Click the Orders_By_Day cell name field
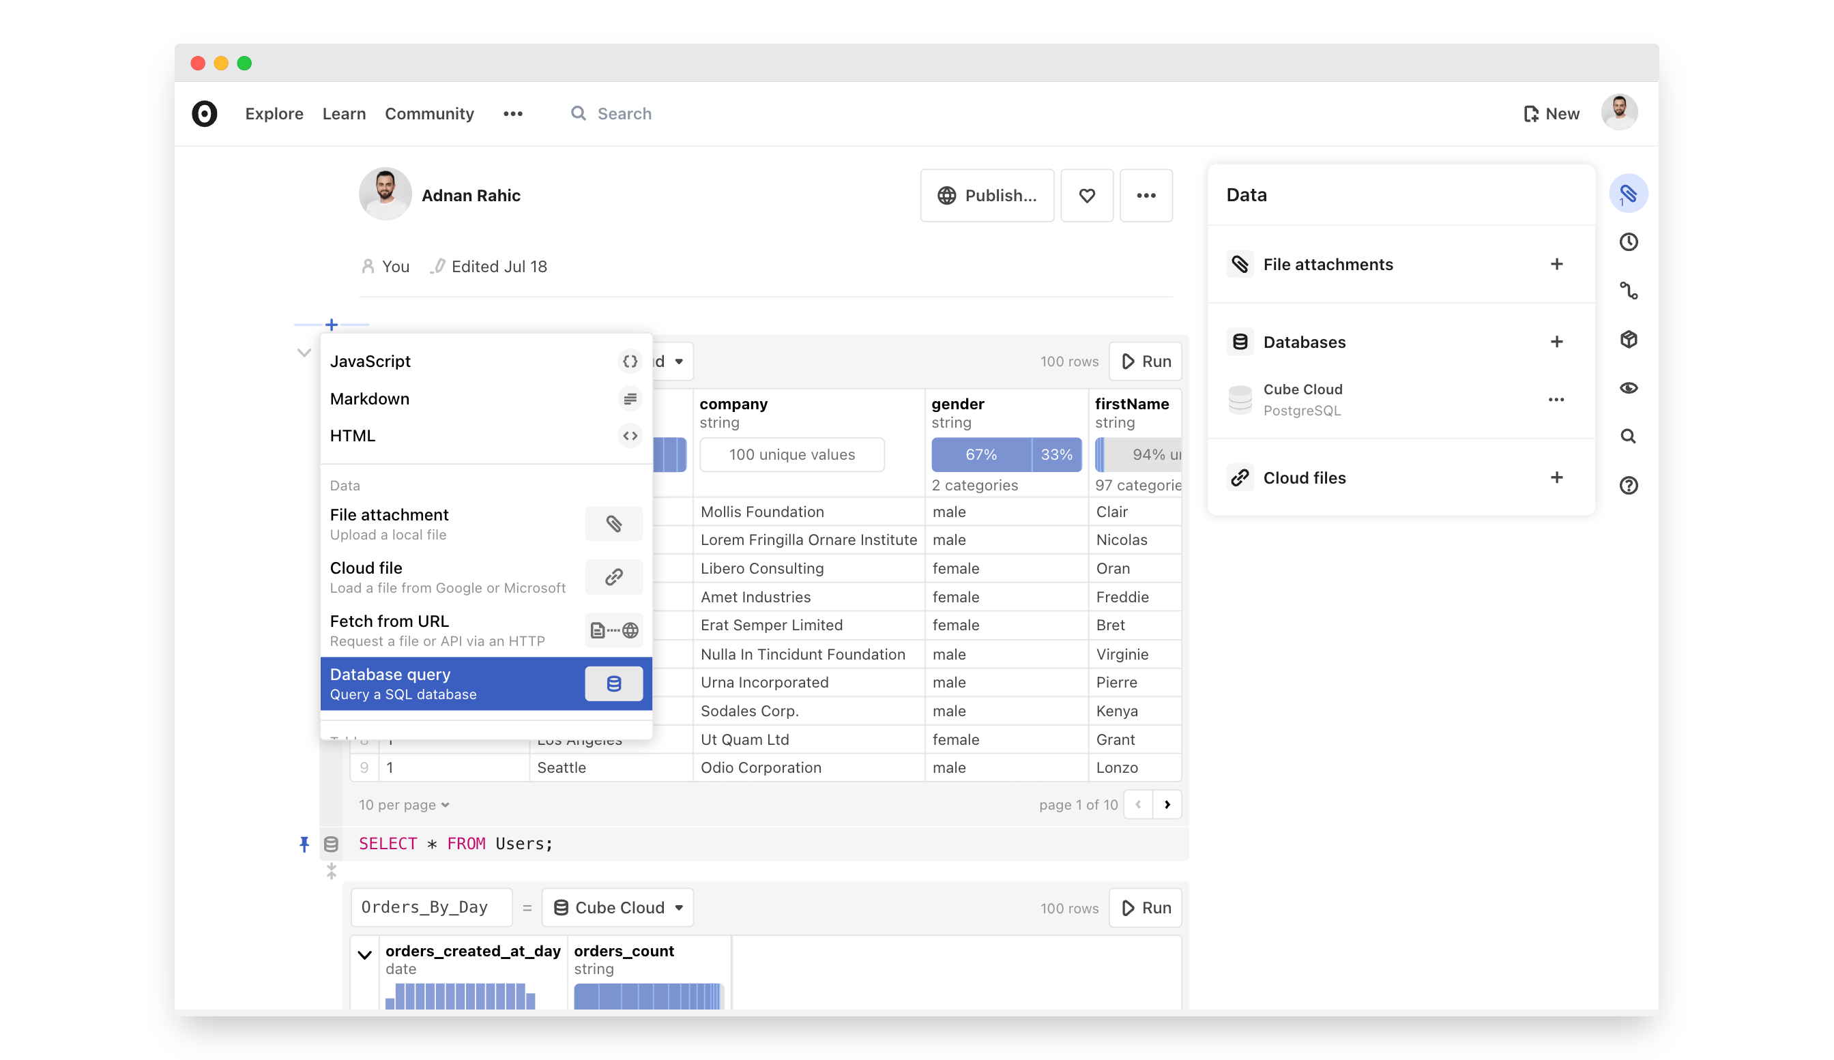This screenshot has width=1834, height=1060. pyautogui.click(x=431, y=907)
